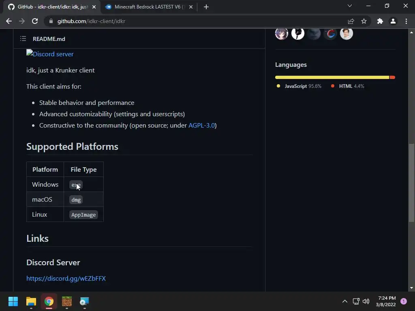Click the yellow JavaScript language bar segment
The height and width of the screenshot is (311, 415).
click(332, 77)
